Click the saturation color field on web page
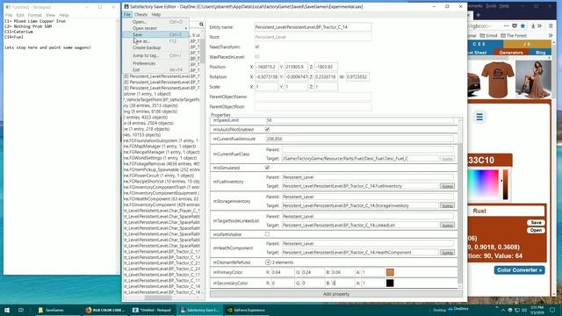The height and width of the screenshot is (316, 562). click(484, 184)
